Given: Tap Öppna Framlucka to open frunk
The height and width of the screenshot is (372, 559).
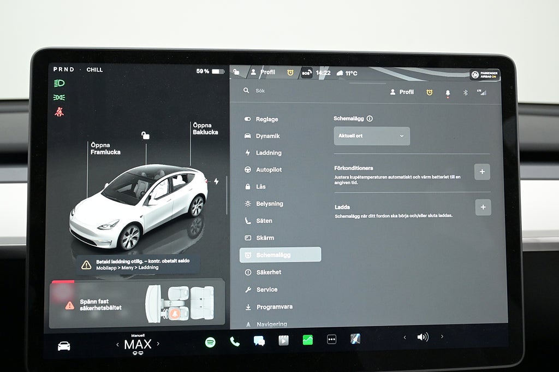Looking at the screenshot, I should point(105,149).
